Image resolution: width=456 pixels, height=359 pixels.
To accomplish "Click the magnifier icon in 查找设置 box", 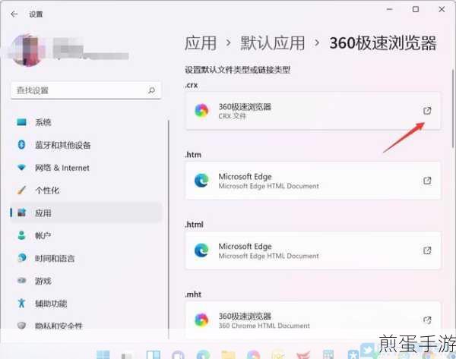I will [x=151, y=90].
